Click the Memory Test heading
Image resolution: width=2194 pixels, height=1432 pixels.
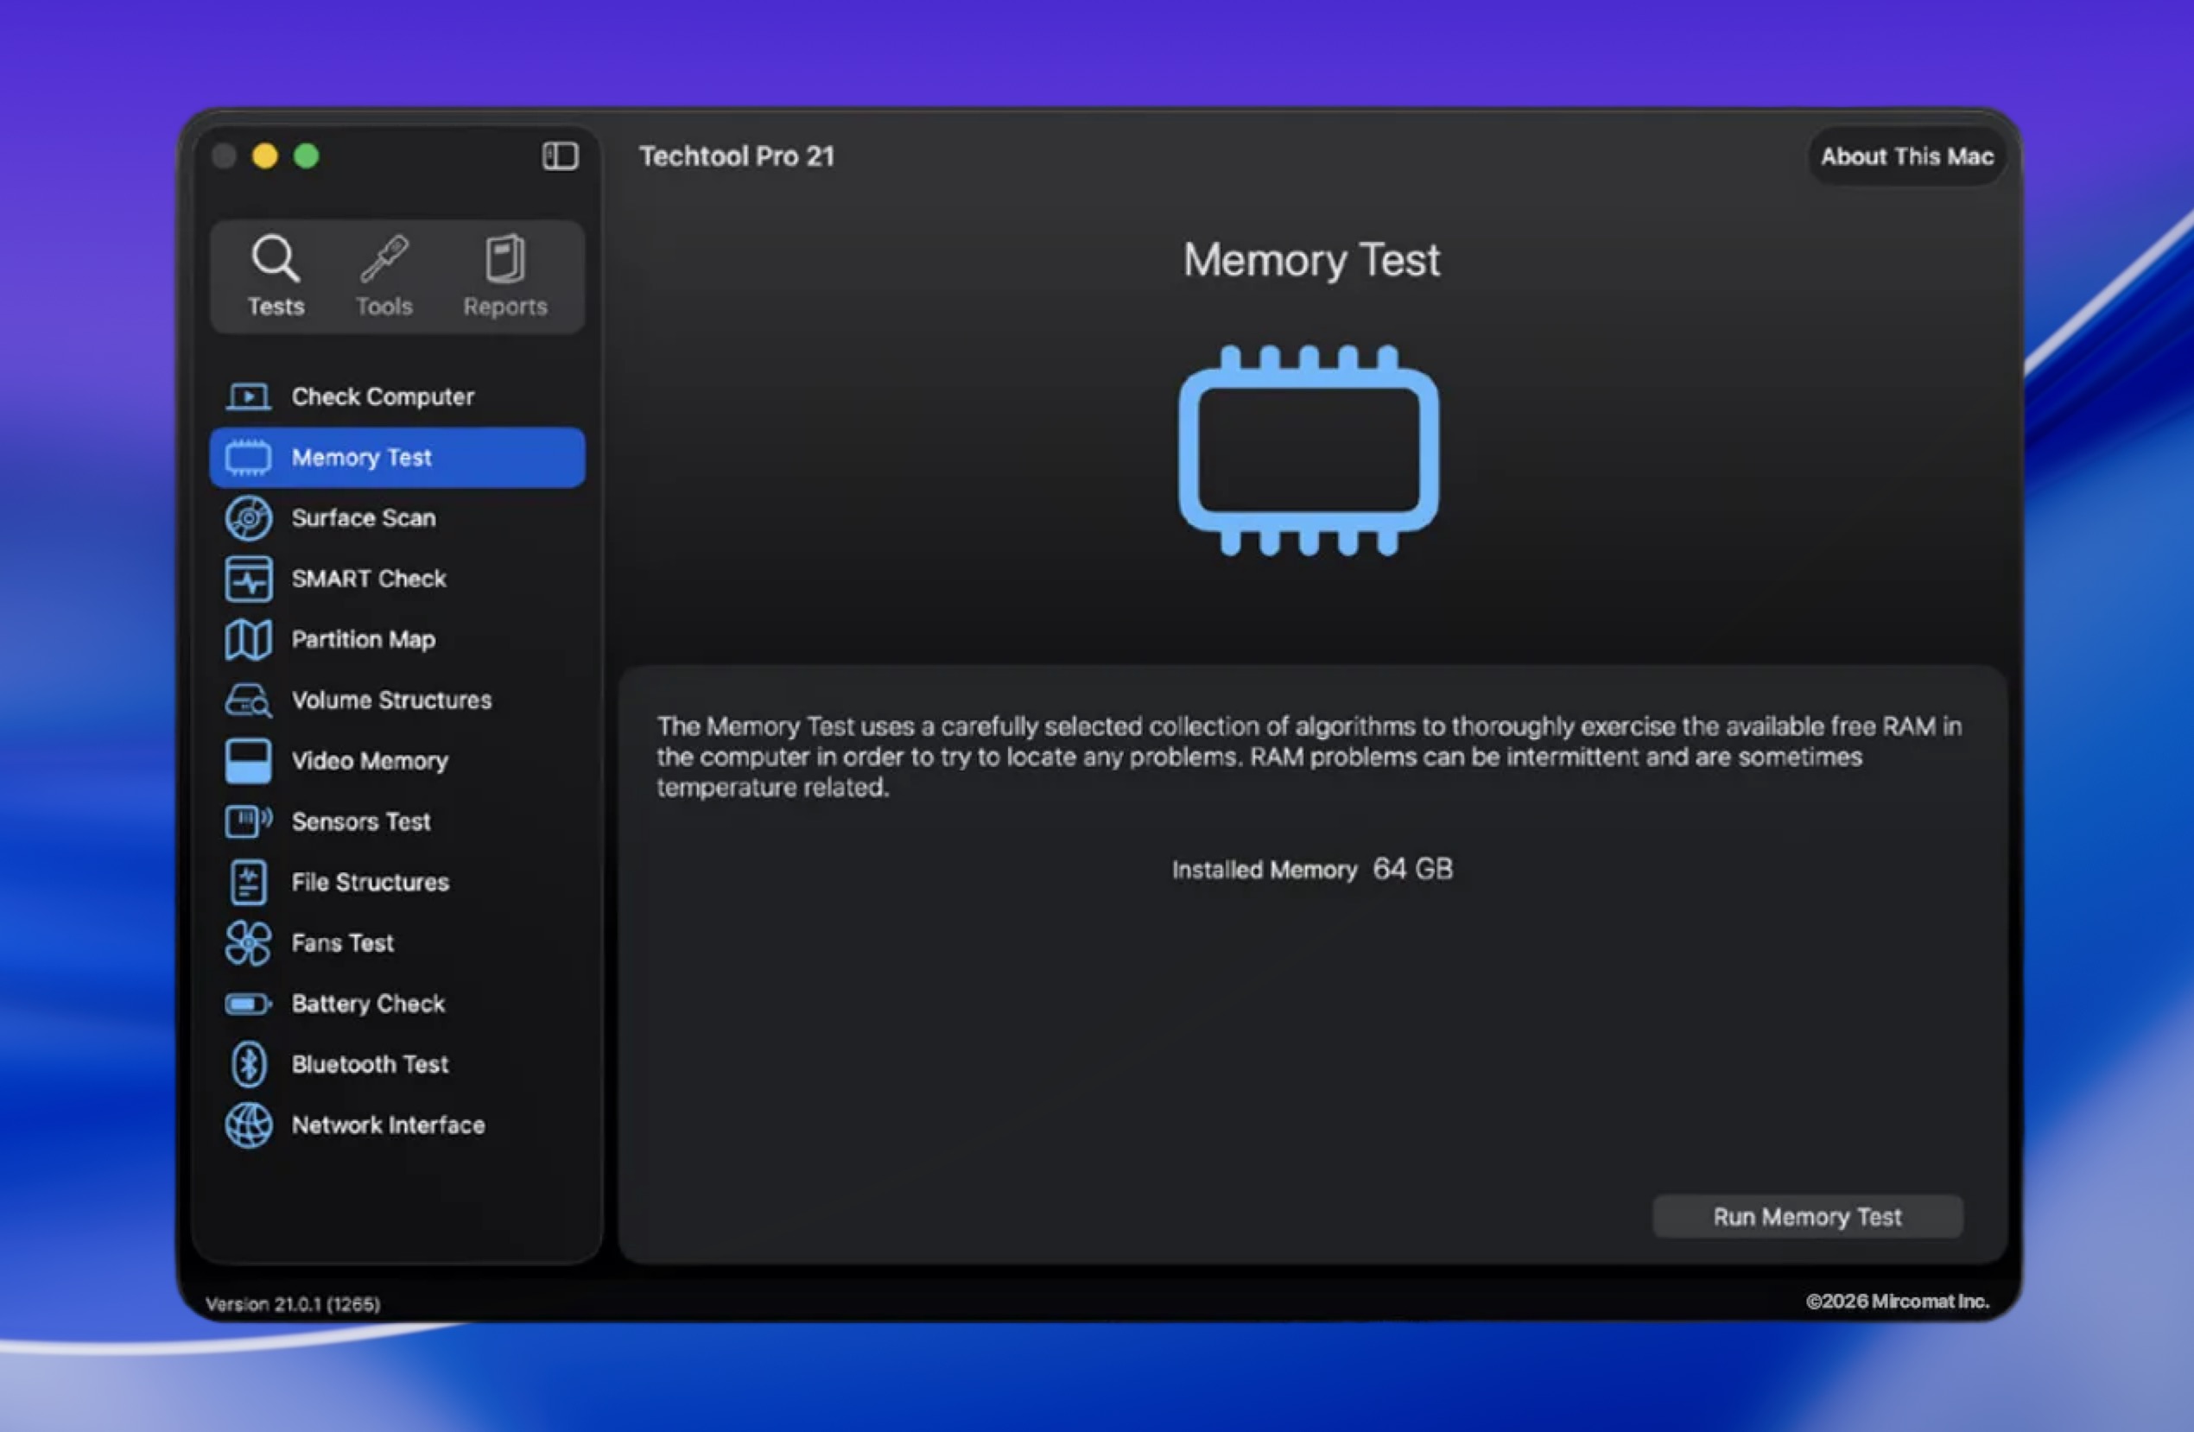point(1311,261)
